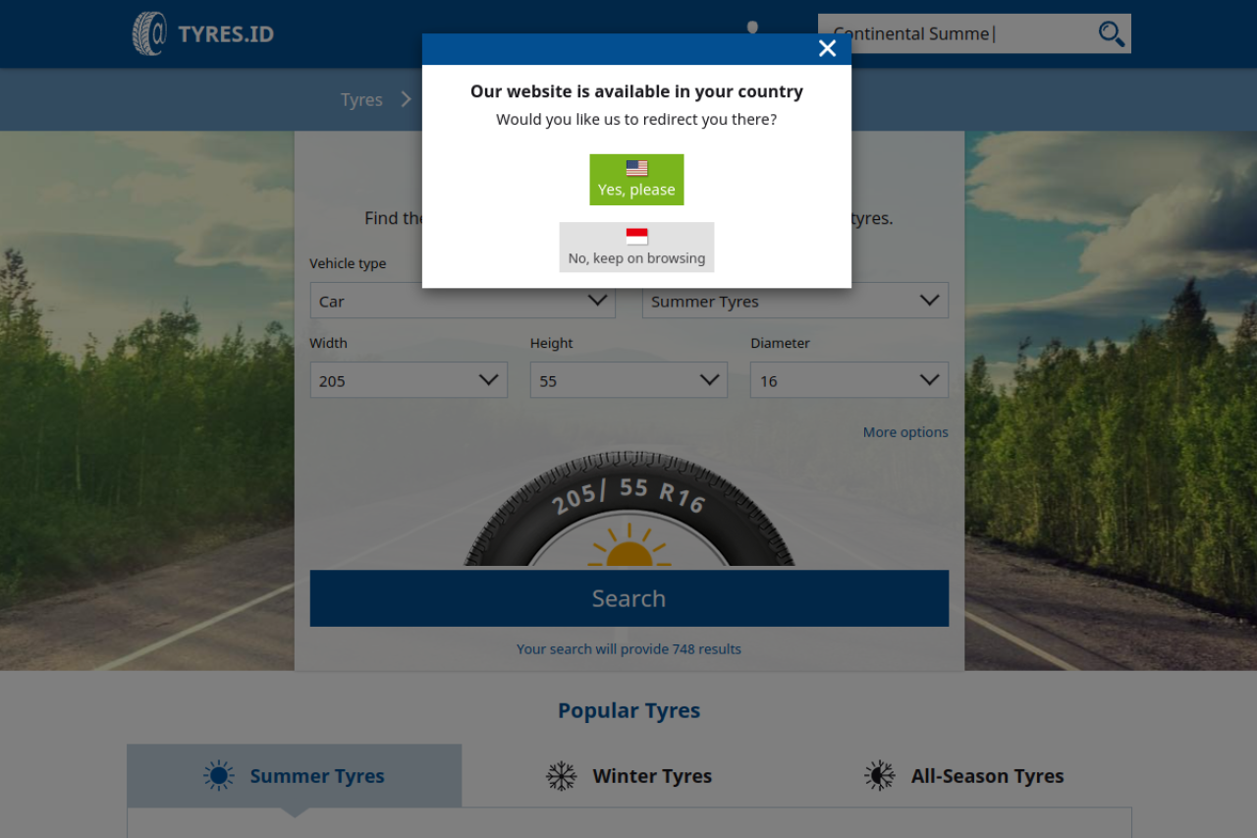
Task: Expand the Summer Tyres season dropdown
Action: 794,301
